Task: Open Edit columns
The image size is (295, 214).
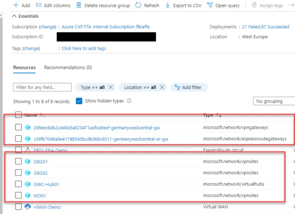Action: [53, 5]
